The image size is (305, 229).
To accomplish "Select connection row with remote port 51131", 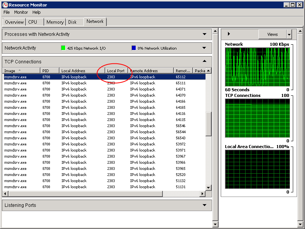I will point(104,187).
